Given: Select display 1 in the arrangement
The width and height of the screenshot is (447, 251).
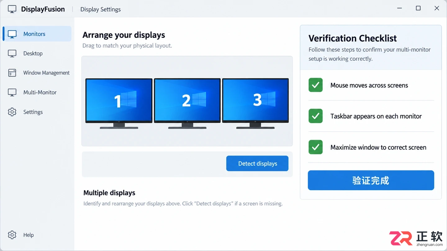Looking at the screenshot, I should [119, 103].
